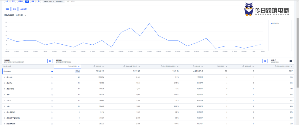Open the grouping settings icon button
This screenshot has height=125, width=299.
50,61
